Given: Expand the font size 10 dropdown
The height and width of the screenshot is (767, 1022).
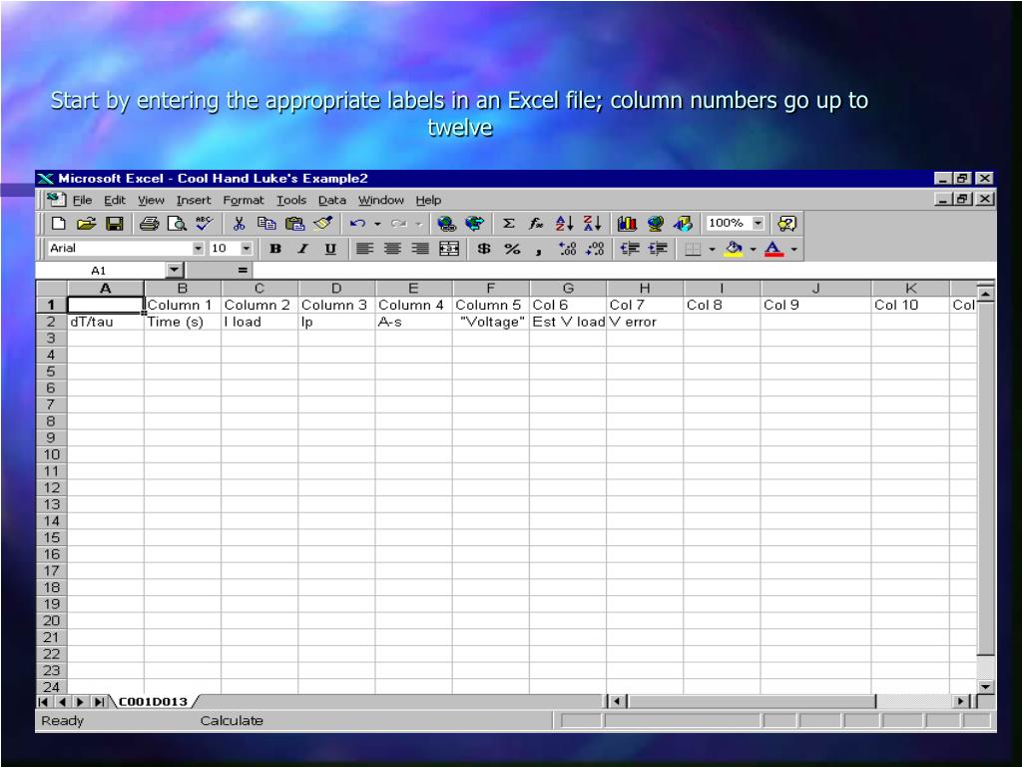Looking at the screenshot, I should coord(247,249).
